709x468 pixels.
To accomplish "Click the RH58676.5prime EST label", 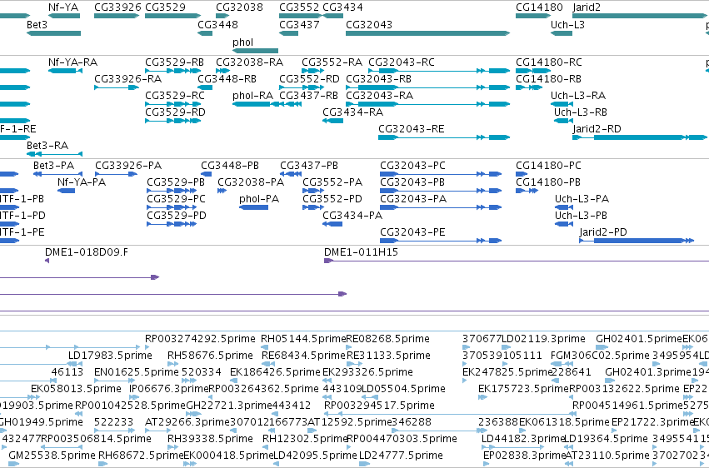I will [x=210, y=356].
